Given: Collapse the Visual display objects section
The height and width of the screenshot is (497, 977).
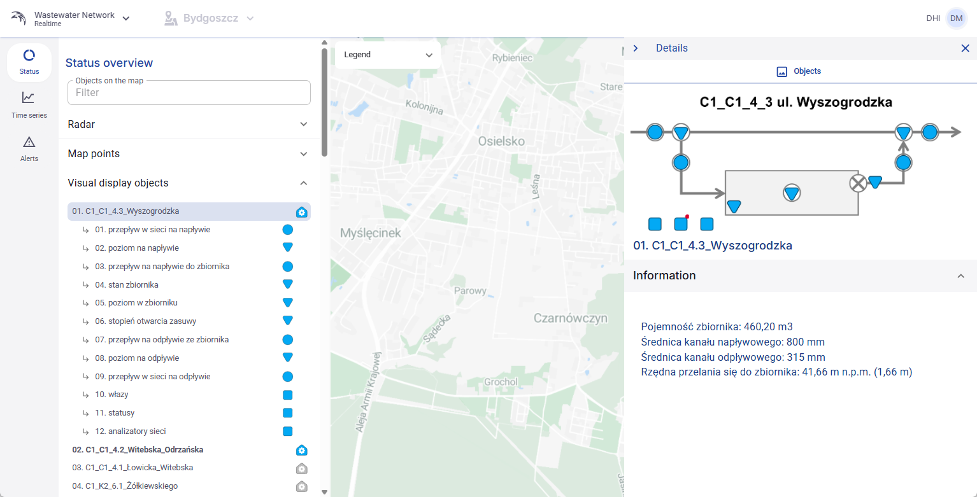Looking at the screenshot, I should tap(189, 183).
